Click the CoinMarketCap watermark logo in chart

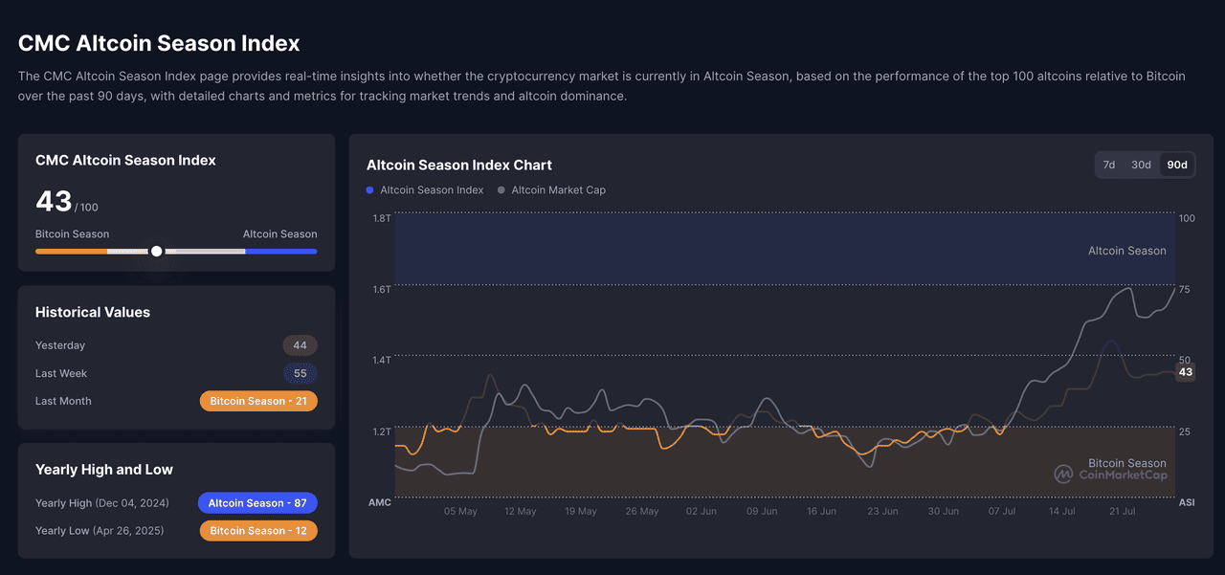pyautogui.click(x=1110, y=475)
